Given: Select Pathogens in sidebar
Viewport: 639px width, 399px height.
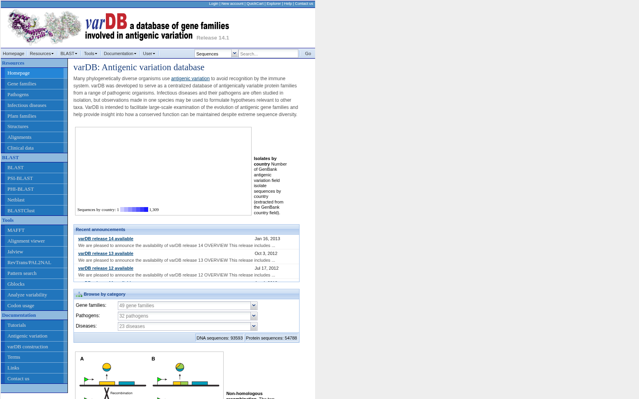Looking at the screenshot, I should coord(34,95).
